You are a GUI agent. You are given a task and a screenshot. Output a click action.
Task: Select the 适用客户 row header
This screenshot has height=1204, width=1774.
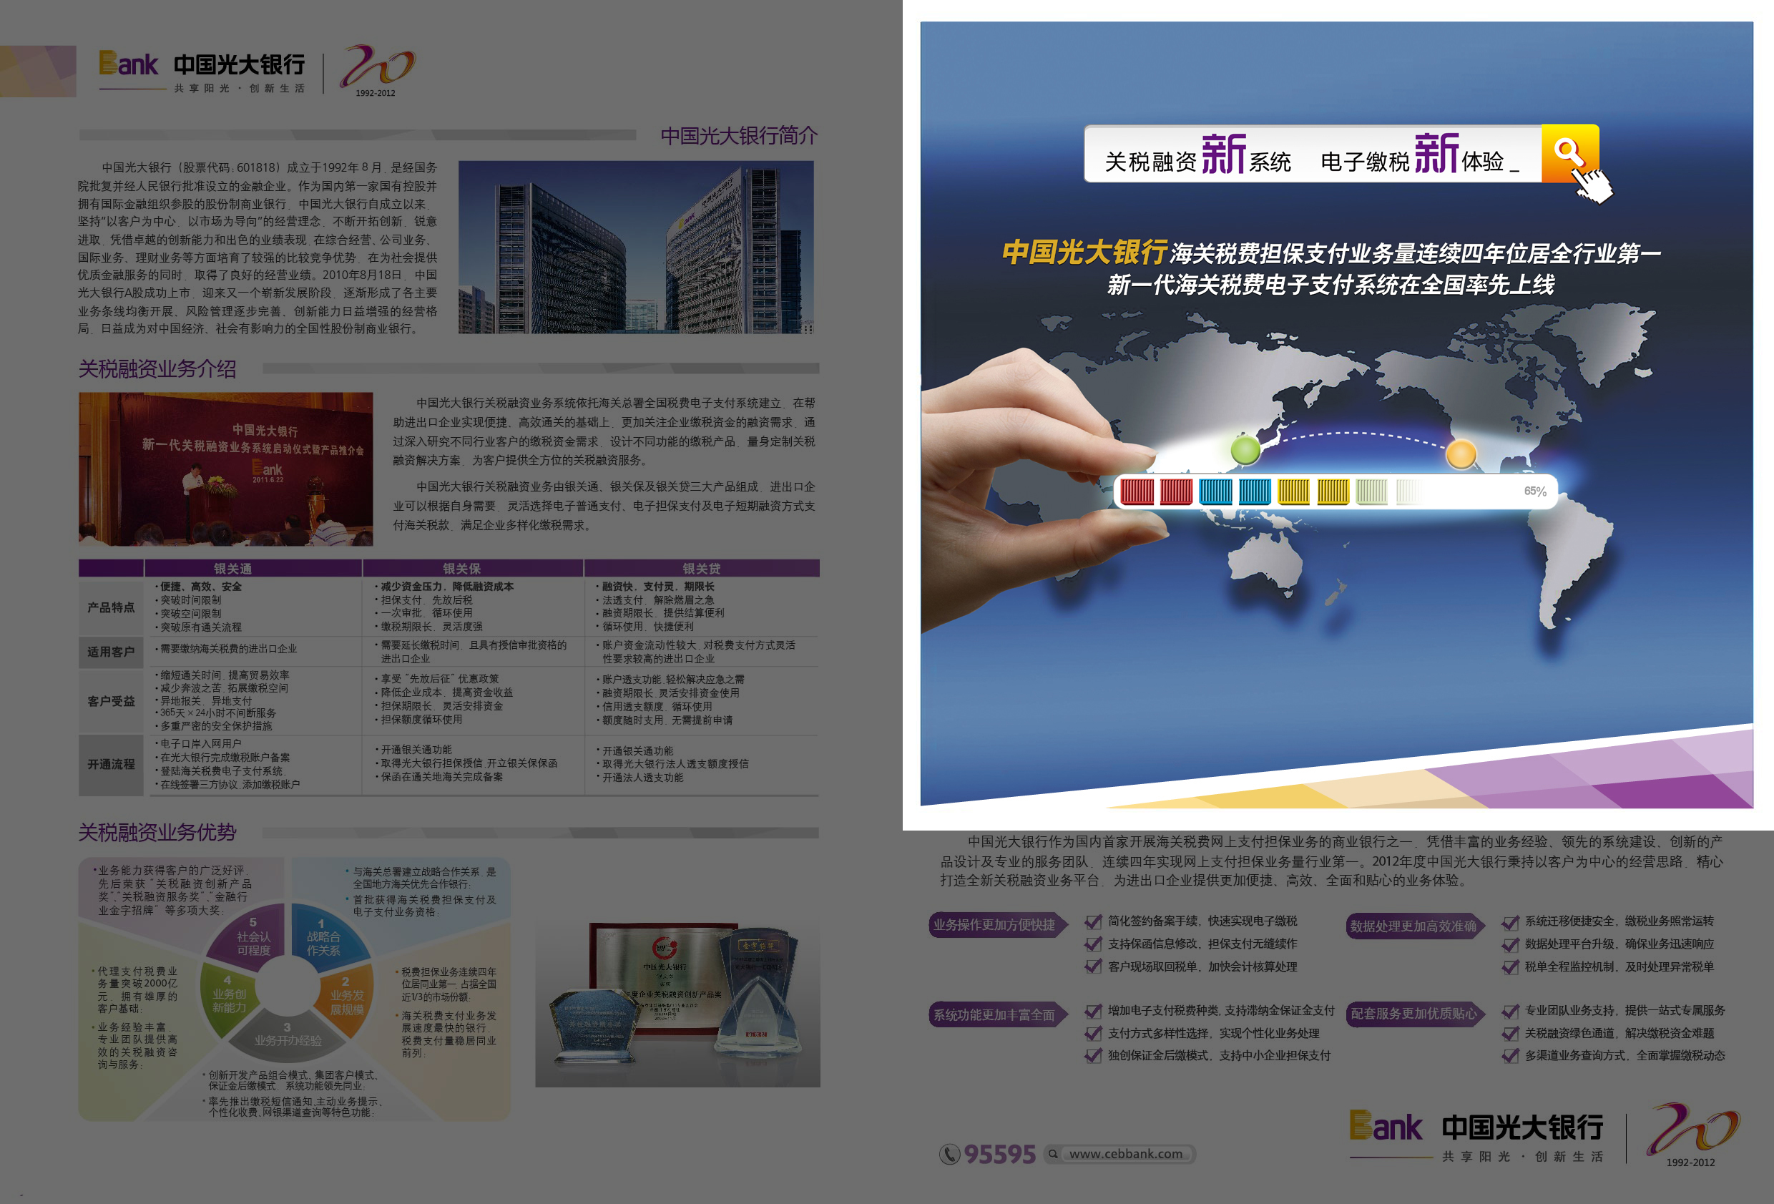(x=111, y=651)
